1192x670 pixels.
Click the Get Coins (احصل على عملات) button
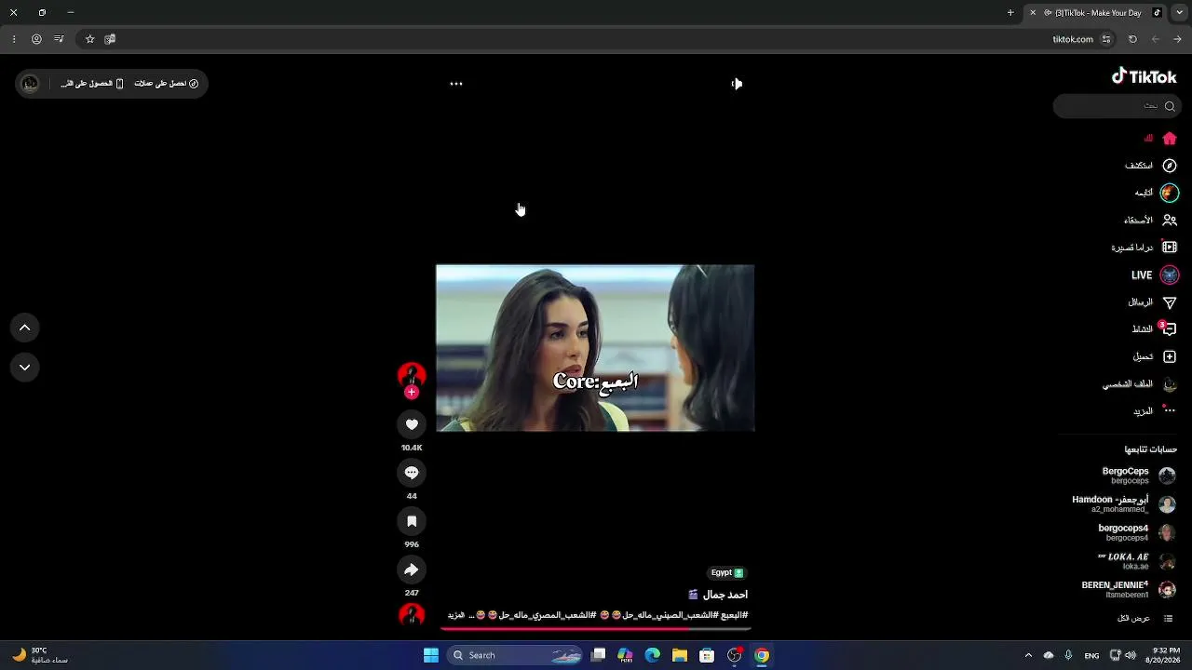click(x=167, y=84)
